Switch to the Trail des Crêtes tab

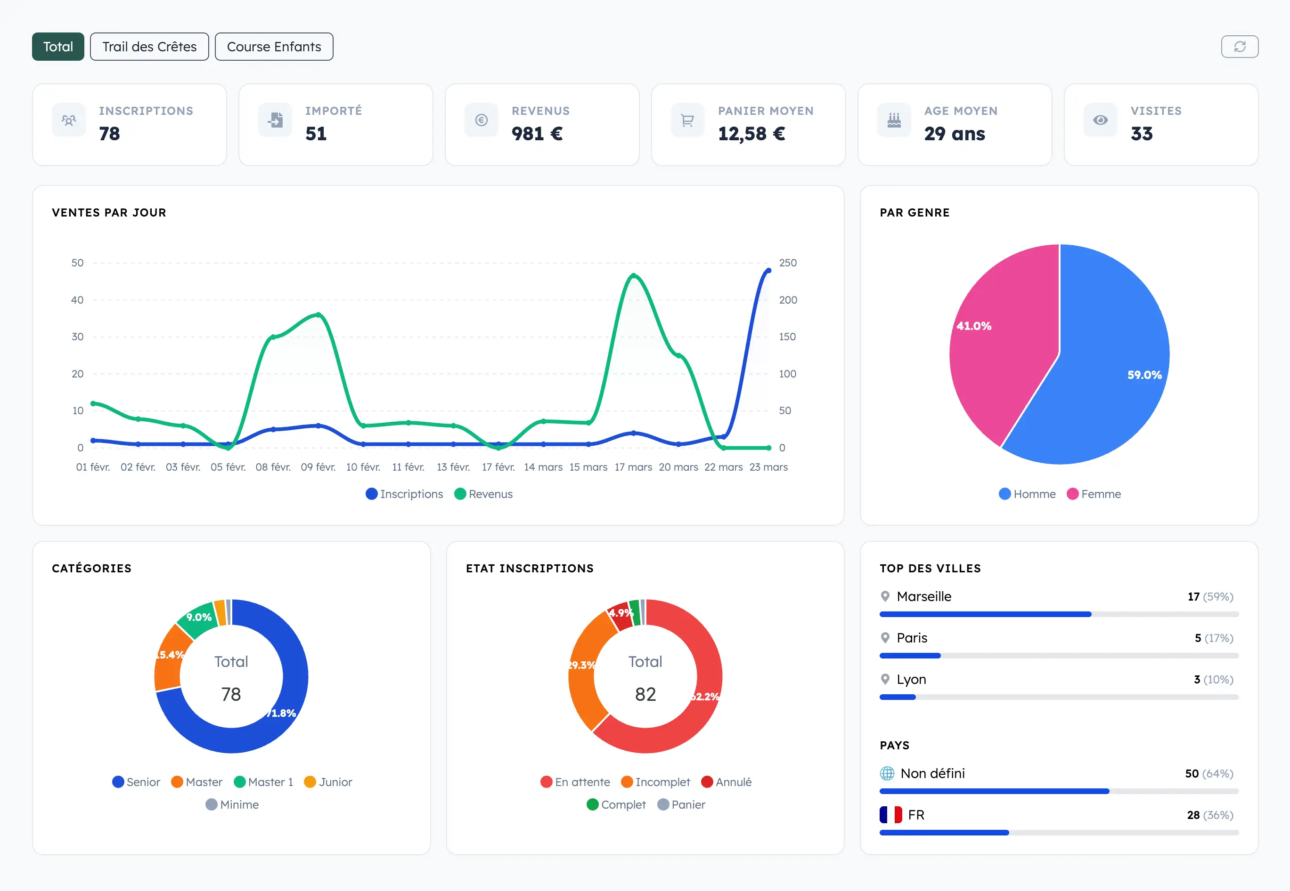click(x=149, y=47)
